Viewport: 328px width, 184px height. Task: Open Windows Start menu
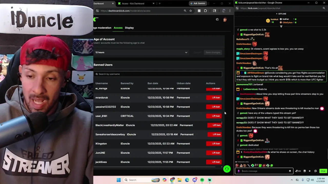click(119, 180)
